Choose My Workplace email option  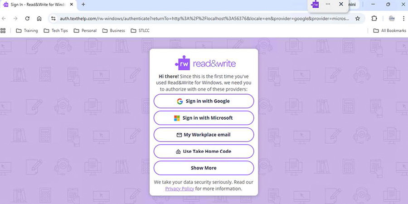click(x=204, y=135)
